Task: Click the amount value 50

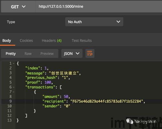Action: coord(66,97)
